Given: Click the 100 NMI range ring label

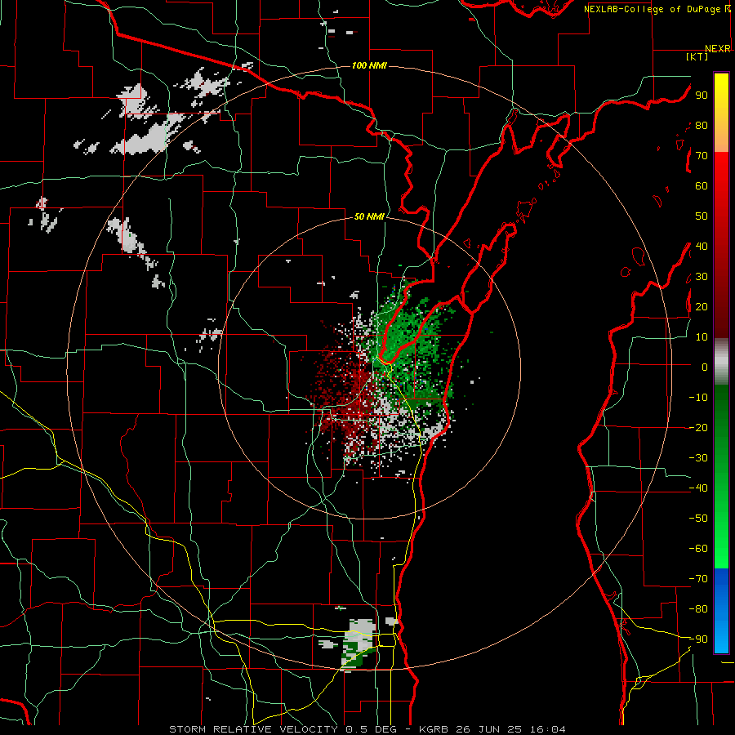Looking at the screenshot, I should (x=369, y=65).
